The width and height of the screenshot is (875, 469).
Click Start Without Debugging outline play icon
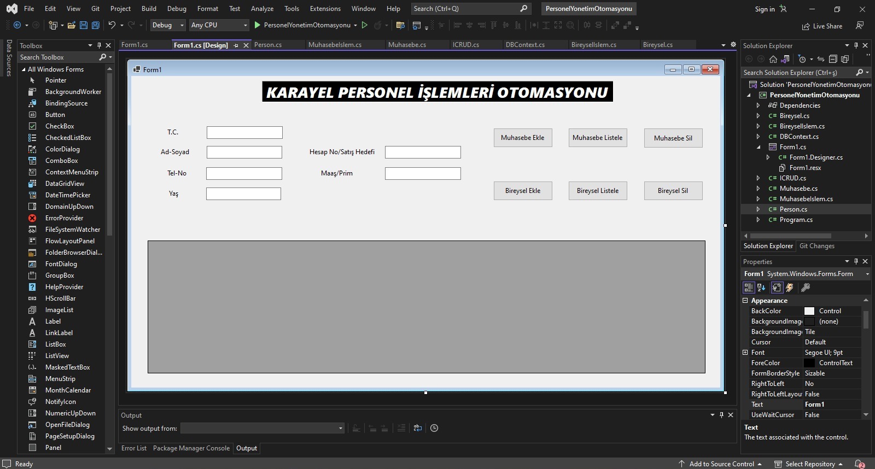365,25
